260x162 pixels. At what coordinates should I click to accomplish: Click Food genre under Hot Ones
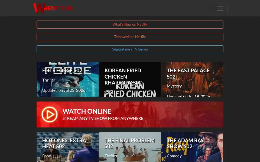[x=47, y=156]
